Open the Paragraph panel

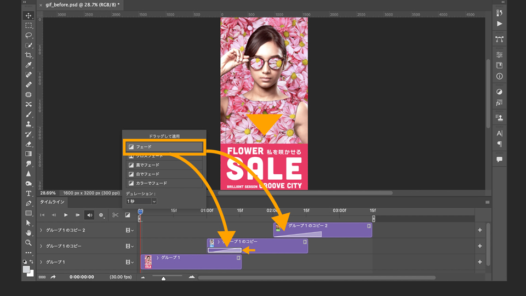click(x=500, y=144)
